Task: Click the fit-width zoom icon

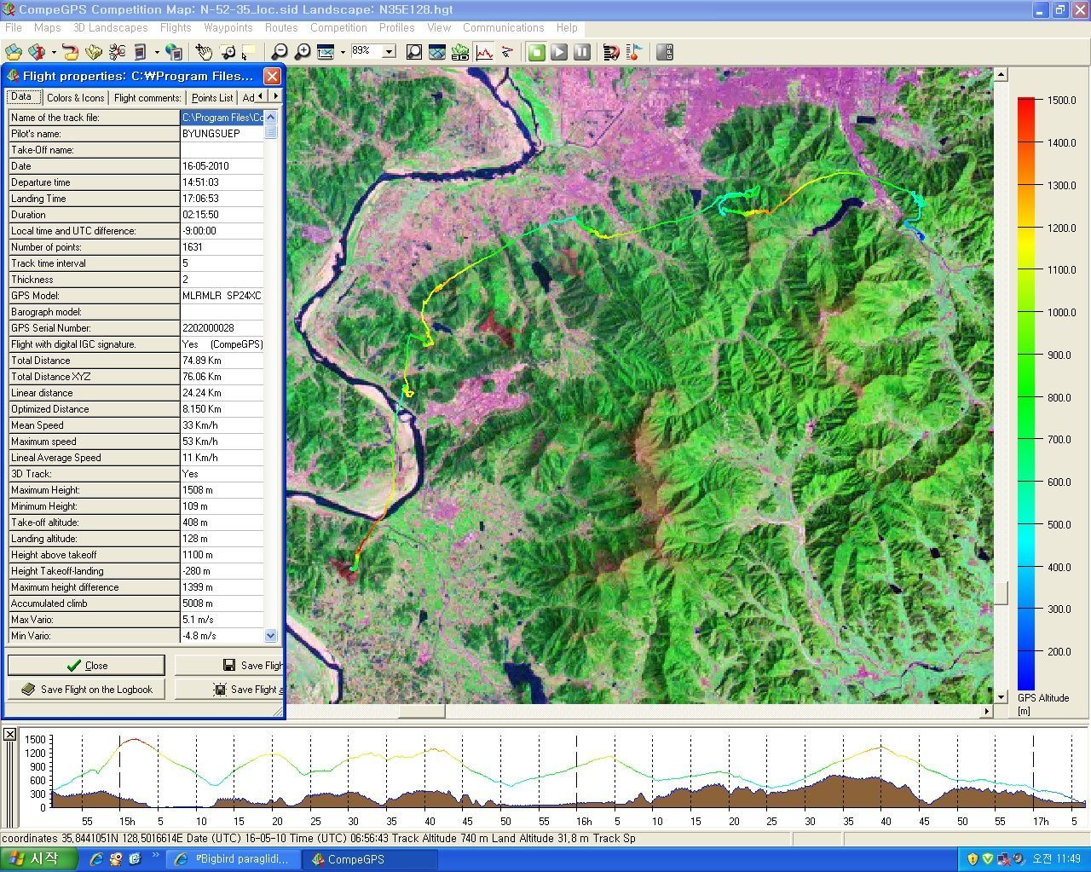Action: [x=325, y=52]
